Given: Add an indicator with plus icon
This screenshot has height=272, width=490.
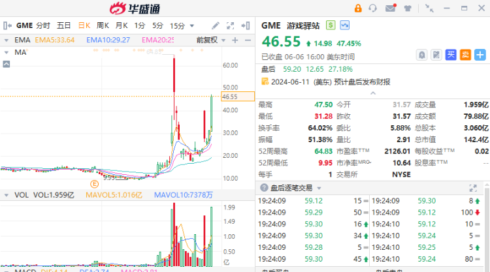Looking at the screenshot, I should point(235,40).
